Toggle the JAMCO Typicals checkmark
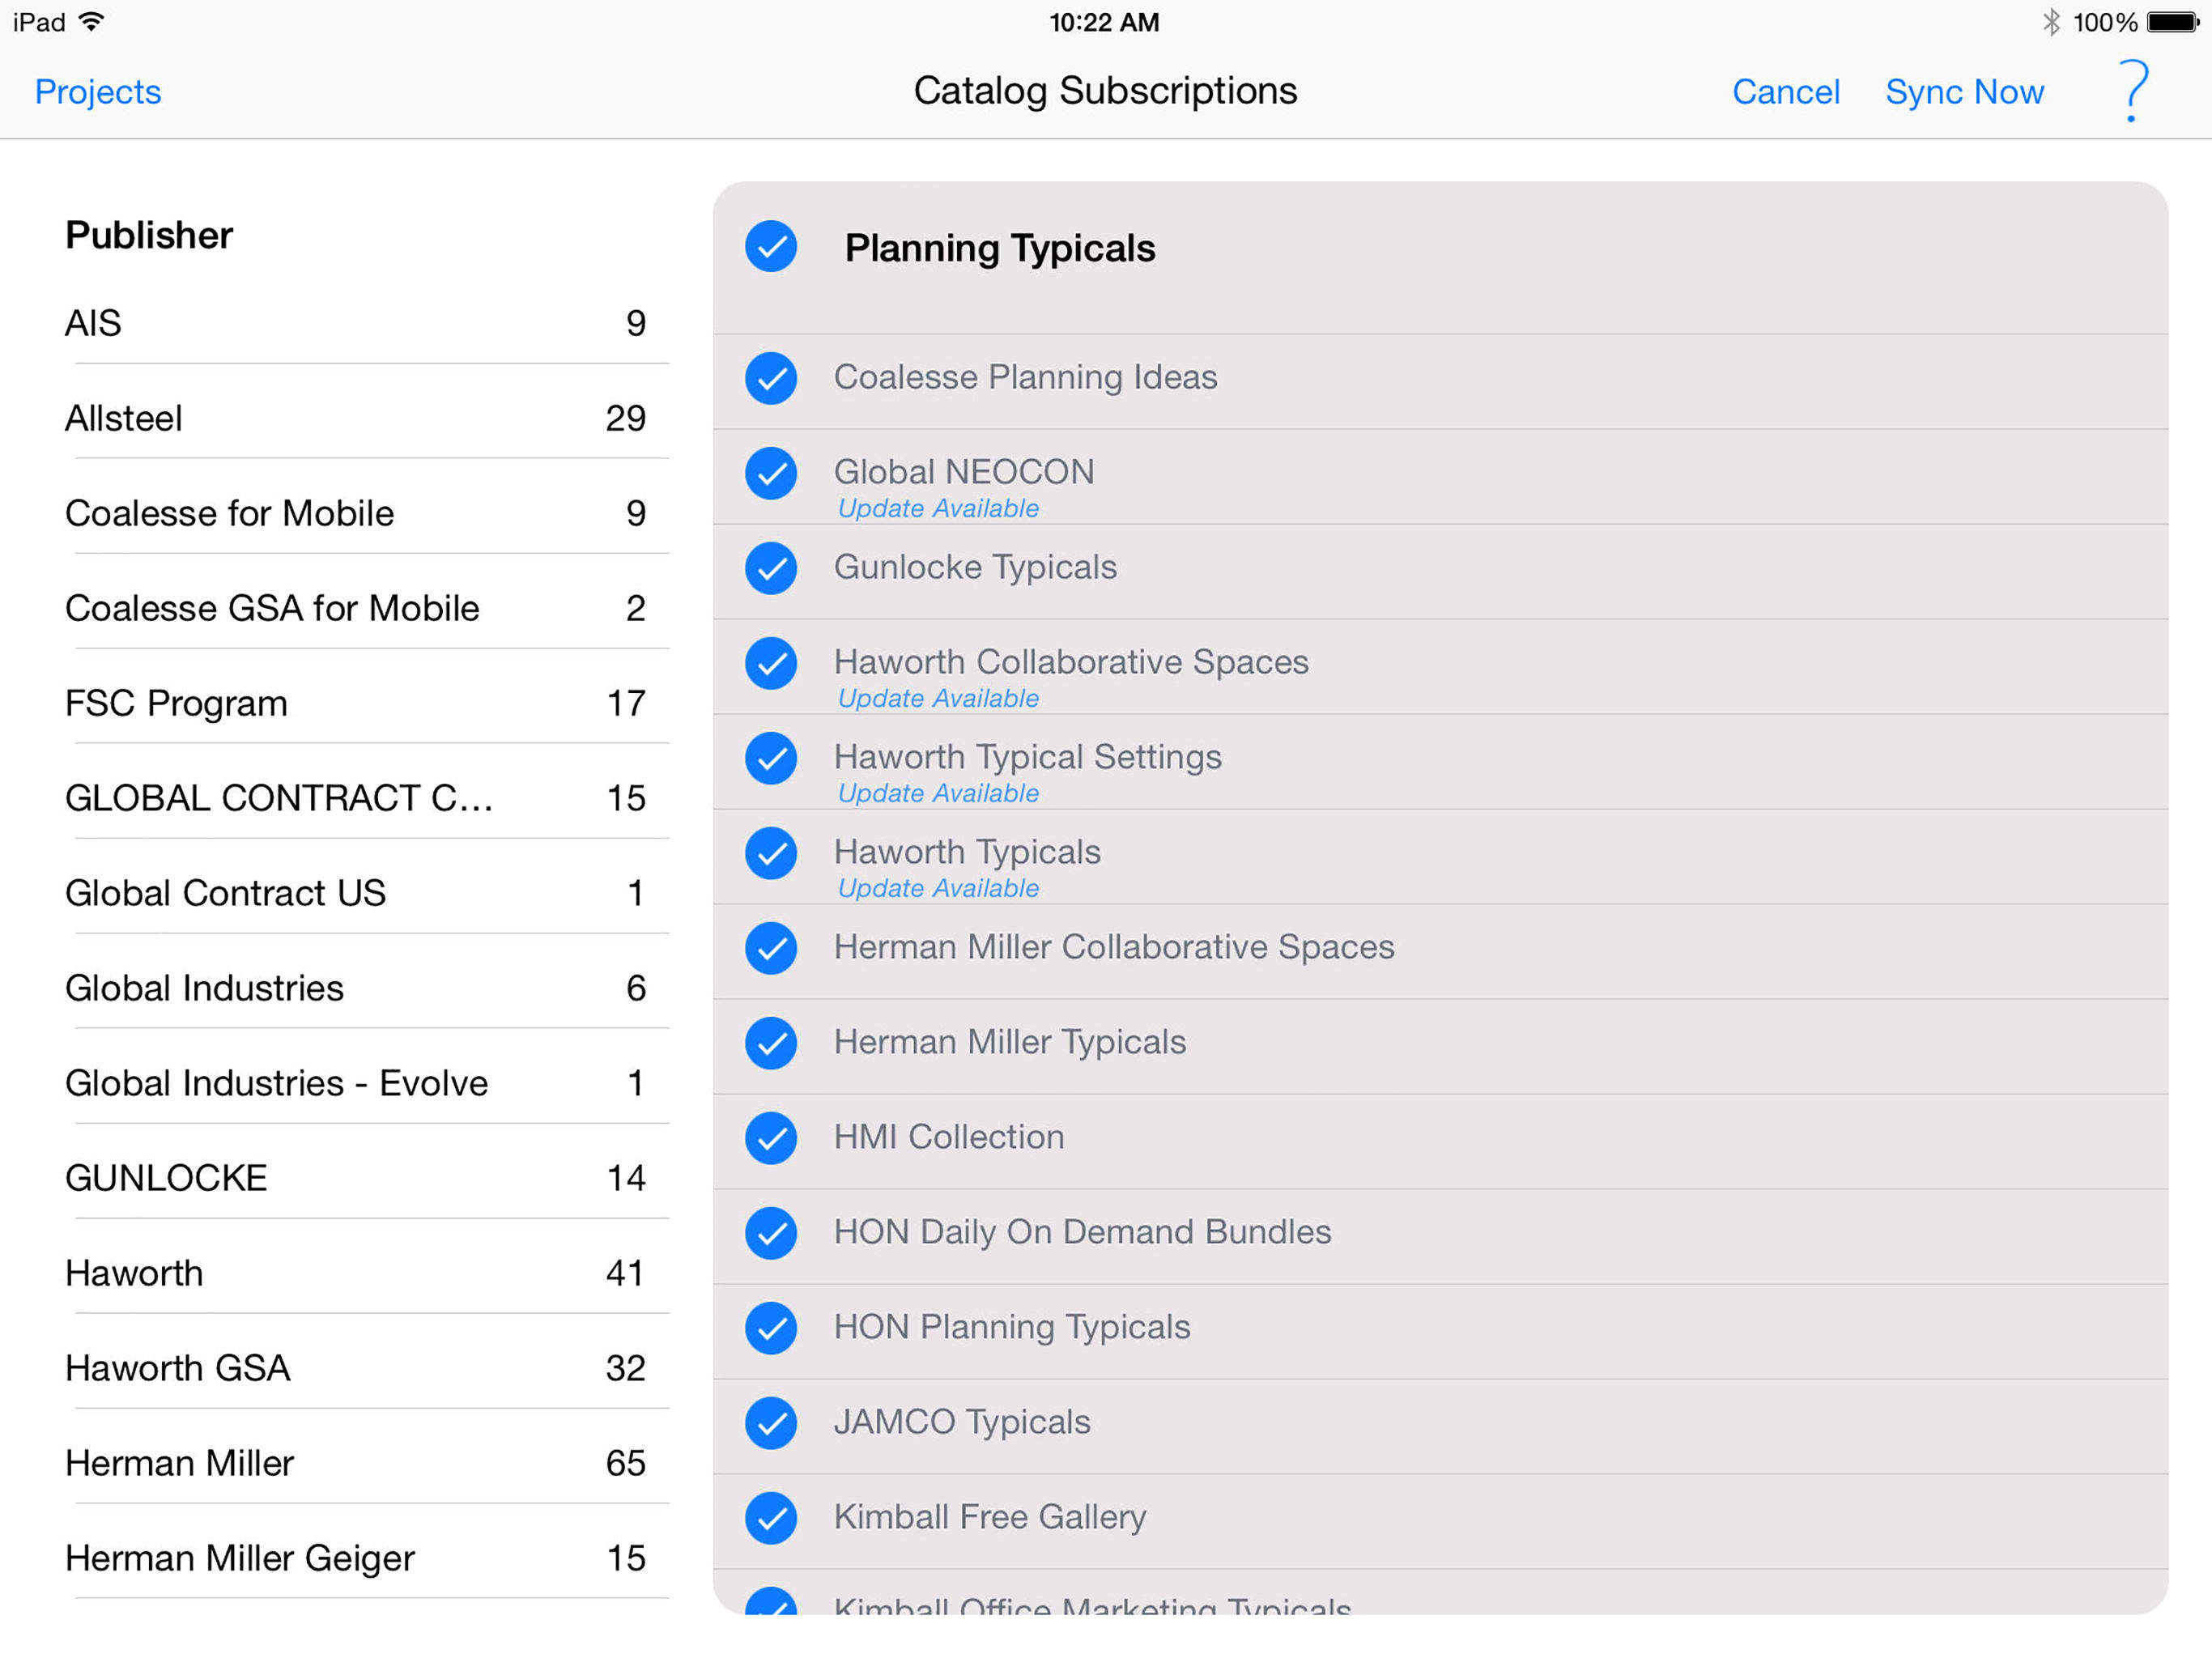Image resolution: width=2212 pixels, height=1658 pixels. point(771,1423)
